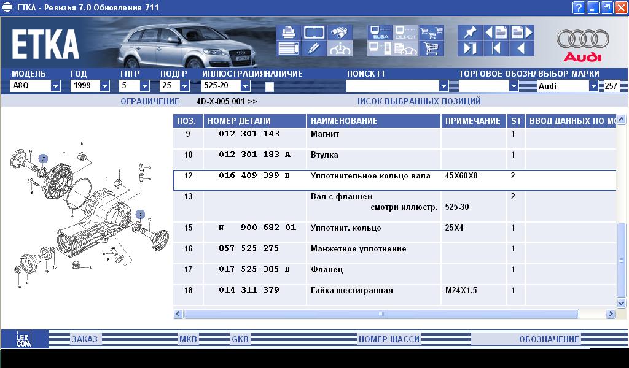Click the НОМЕР ШАССИ button
The height and width of the screenshot is (368, 629).
click(389, 339)
